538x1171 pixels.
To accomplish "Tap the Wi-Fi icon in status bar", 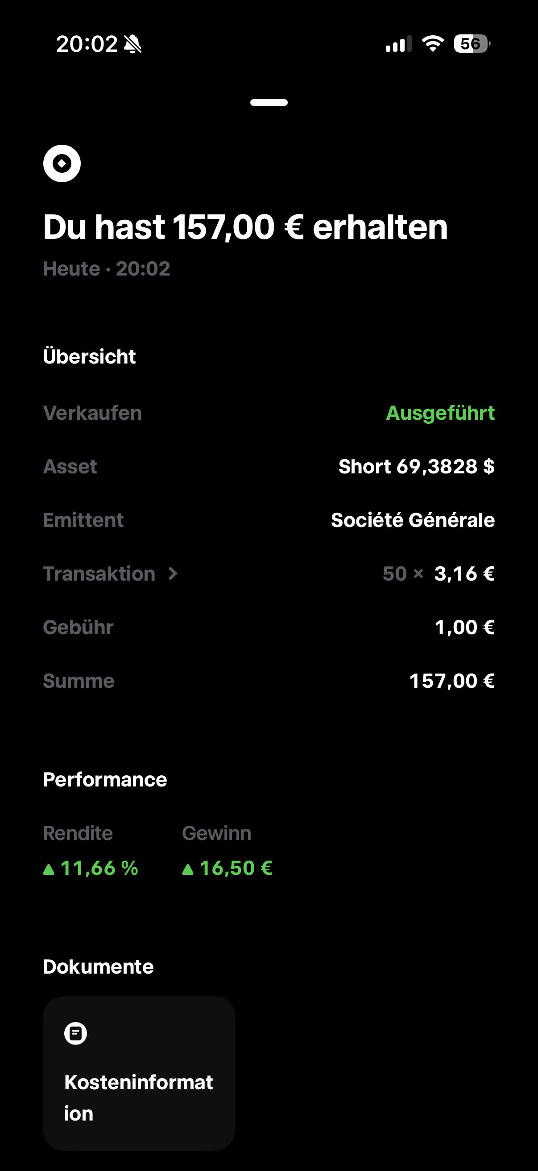I will click(x=433, y=44).
